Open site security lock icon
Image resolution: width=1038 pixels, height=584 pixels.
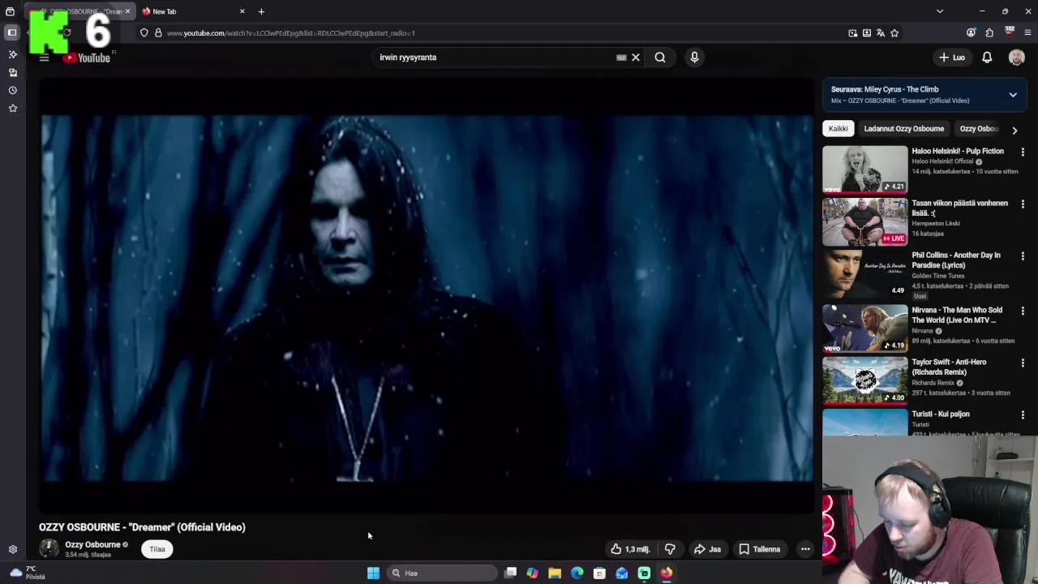click(158, 33)
